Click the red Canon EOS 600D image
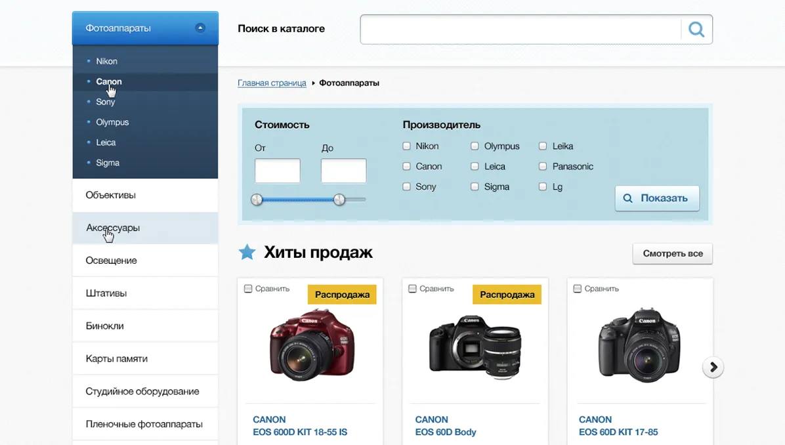Image resolution: width=785 pixels, height=445 pixels. click(312, 345)
